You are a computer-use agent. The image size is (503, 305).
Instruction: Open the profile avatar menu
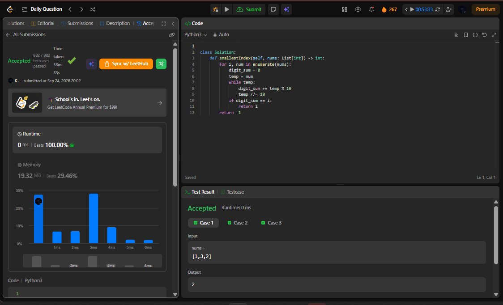coord(463,9)
